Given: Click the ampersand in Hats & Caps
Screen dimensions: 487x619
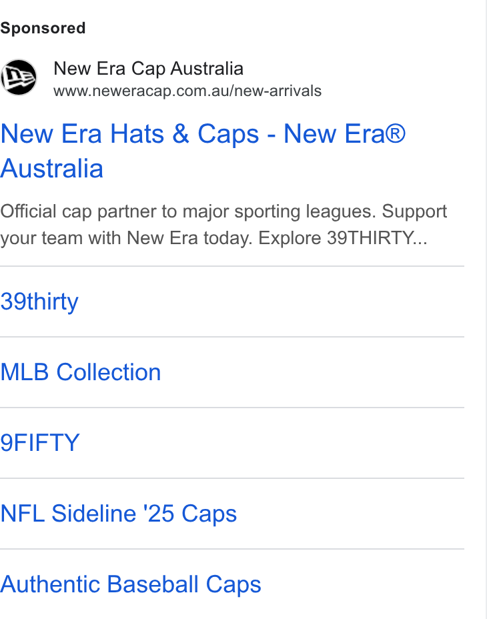Looking at the screenshot, I should pyautogui.click(x=181, y=133).
